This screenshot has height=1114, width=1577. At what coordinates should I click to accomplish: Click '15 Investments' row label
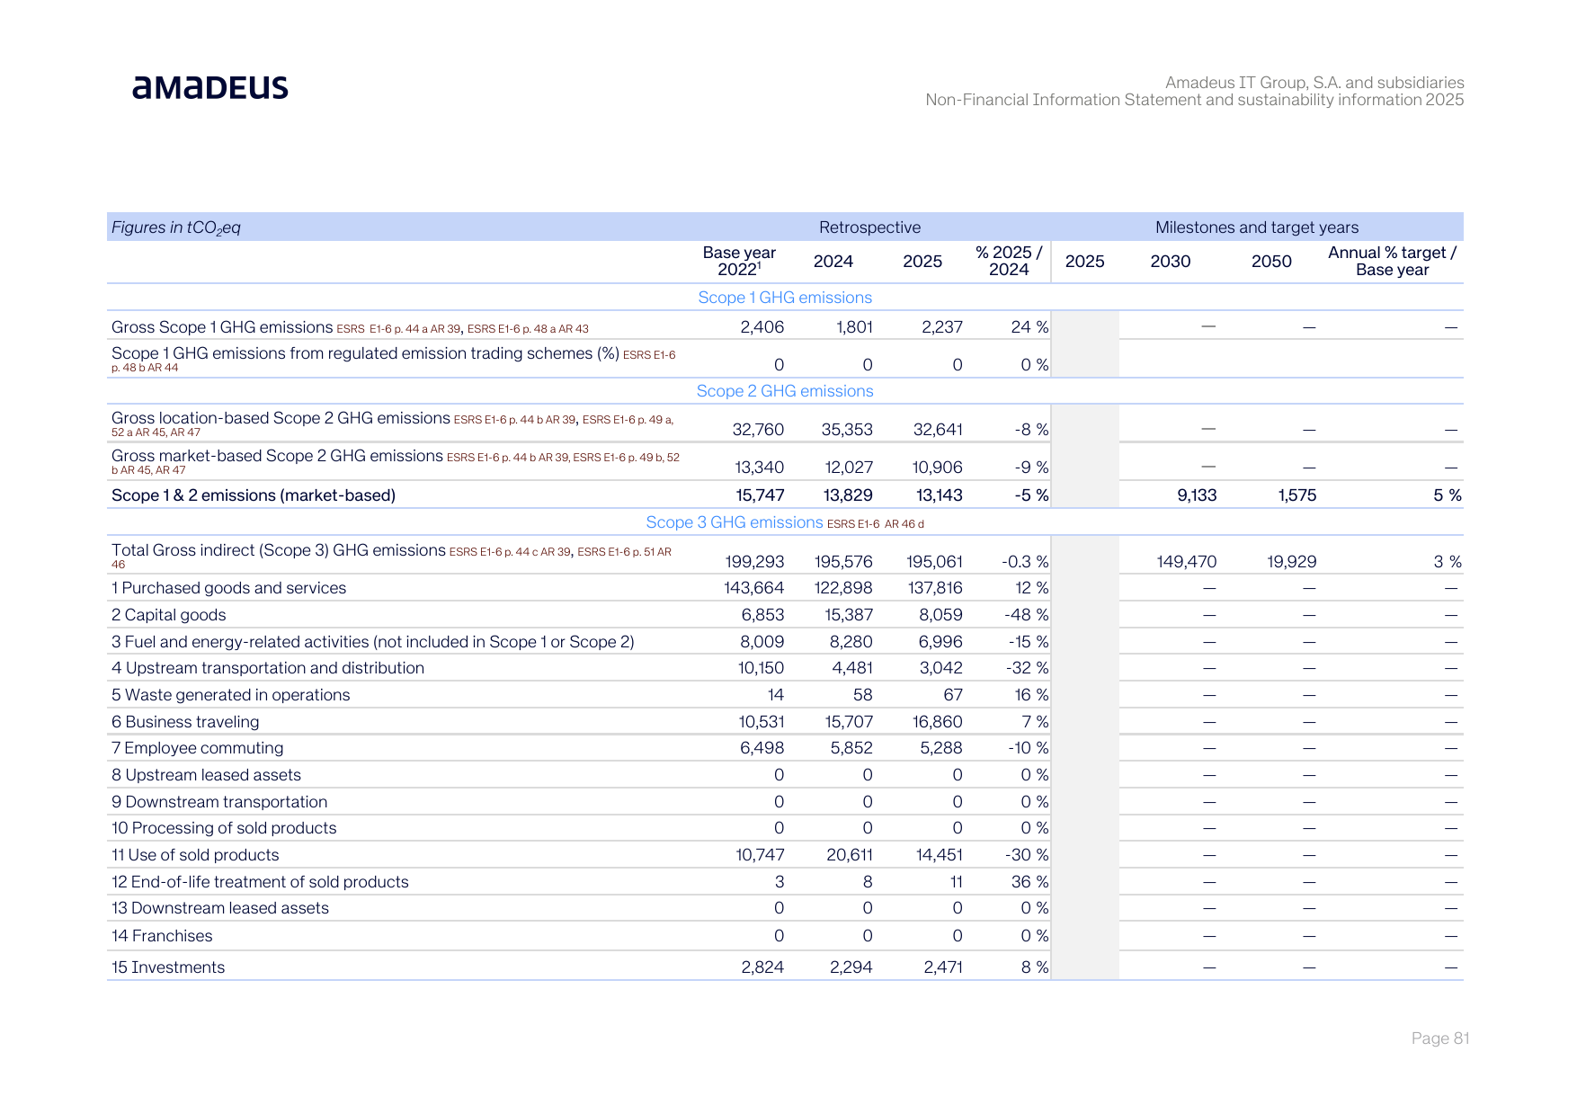(x=168, y=967)
